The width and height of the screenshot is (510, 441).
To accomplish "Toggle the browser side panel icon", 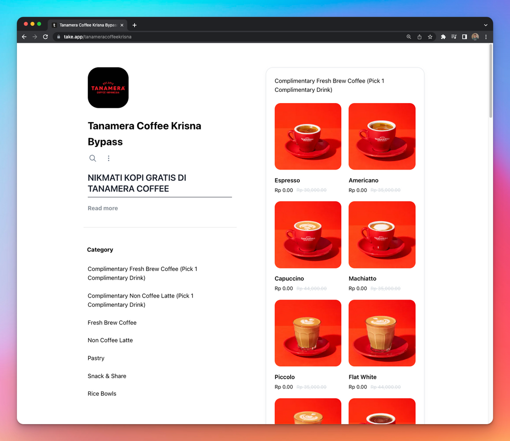I will (465, 37).
